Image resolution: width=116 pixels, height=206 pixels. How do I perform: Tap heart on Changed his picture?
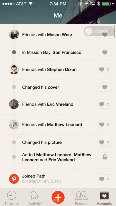point(105,142)
